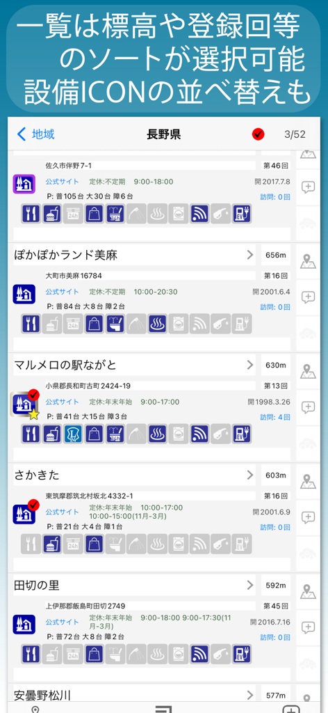
Task: Tap address 小県郡長和町古町2424-19
Action: click(88, 386)
